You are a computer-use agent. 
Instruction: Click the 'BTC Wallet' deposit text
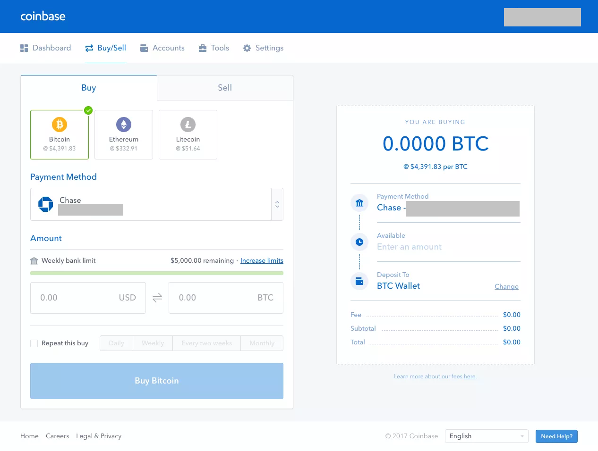398,286
